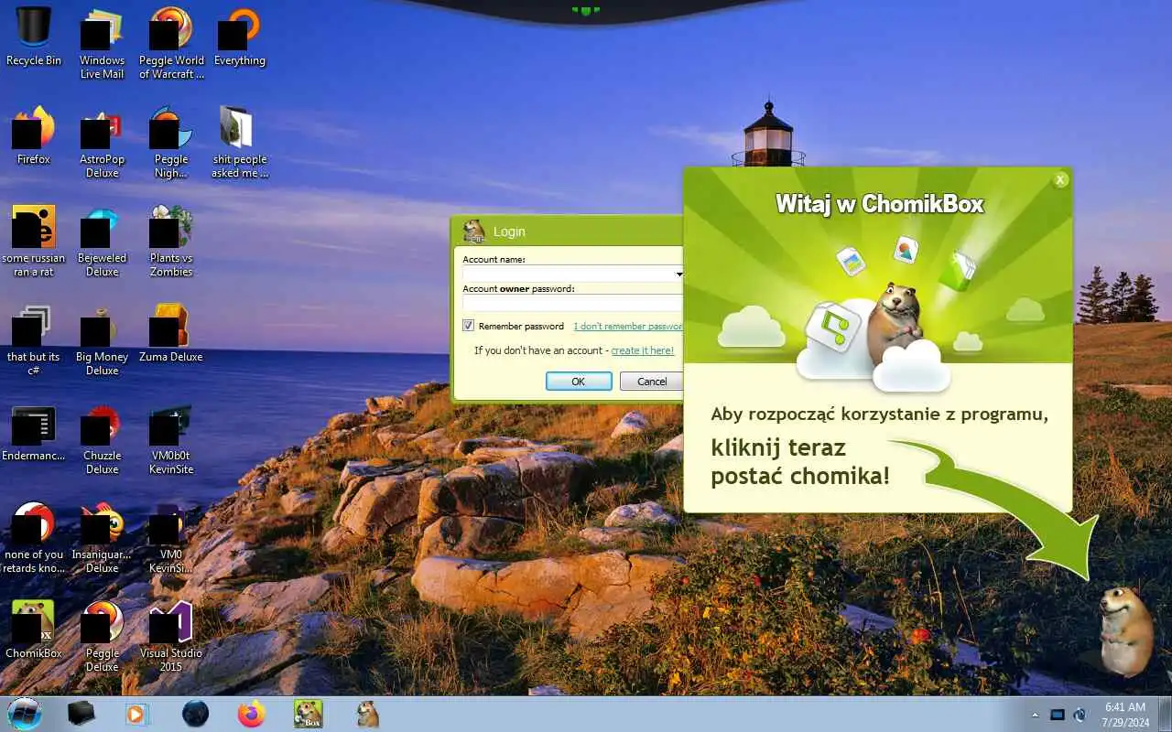The width and height of the screenshot is (1172, 732).
Task: Click the Login dialog title bar
Action: pos(568,231)
